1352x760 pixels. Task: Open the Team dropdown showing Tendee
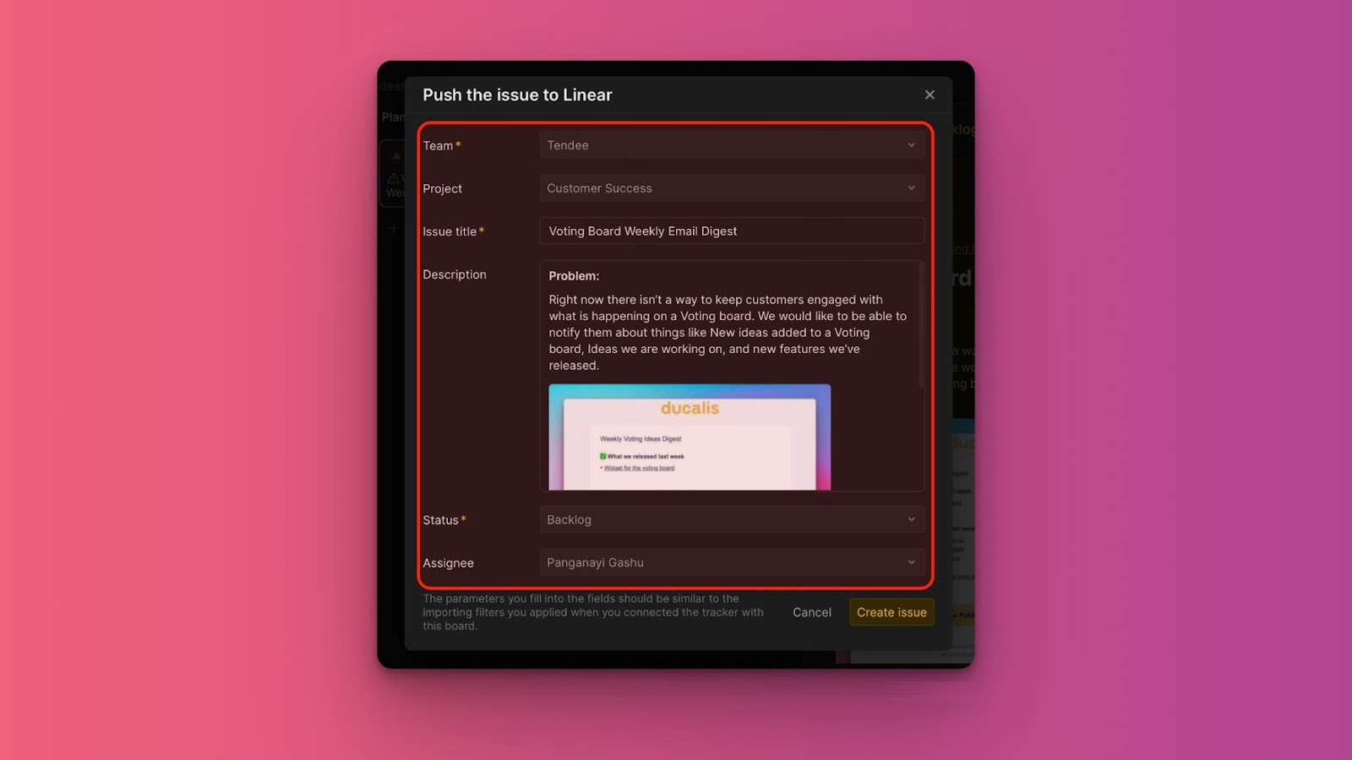(x=731, y=145)
